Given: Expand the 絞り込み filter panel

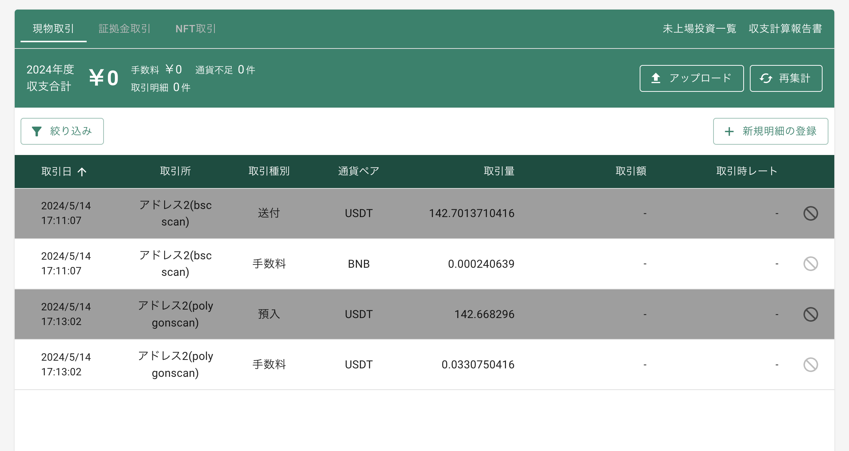Looking at the screenshot, I should 62,131.
